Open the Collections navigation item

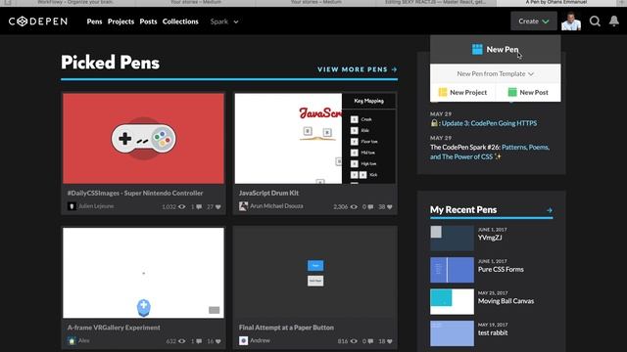coord(180,22)
